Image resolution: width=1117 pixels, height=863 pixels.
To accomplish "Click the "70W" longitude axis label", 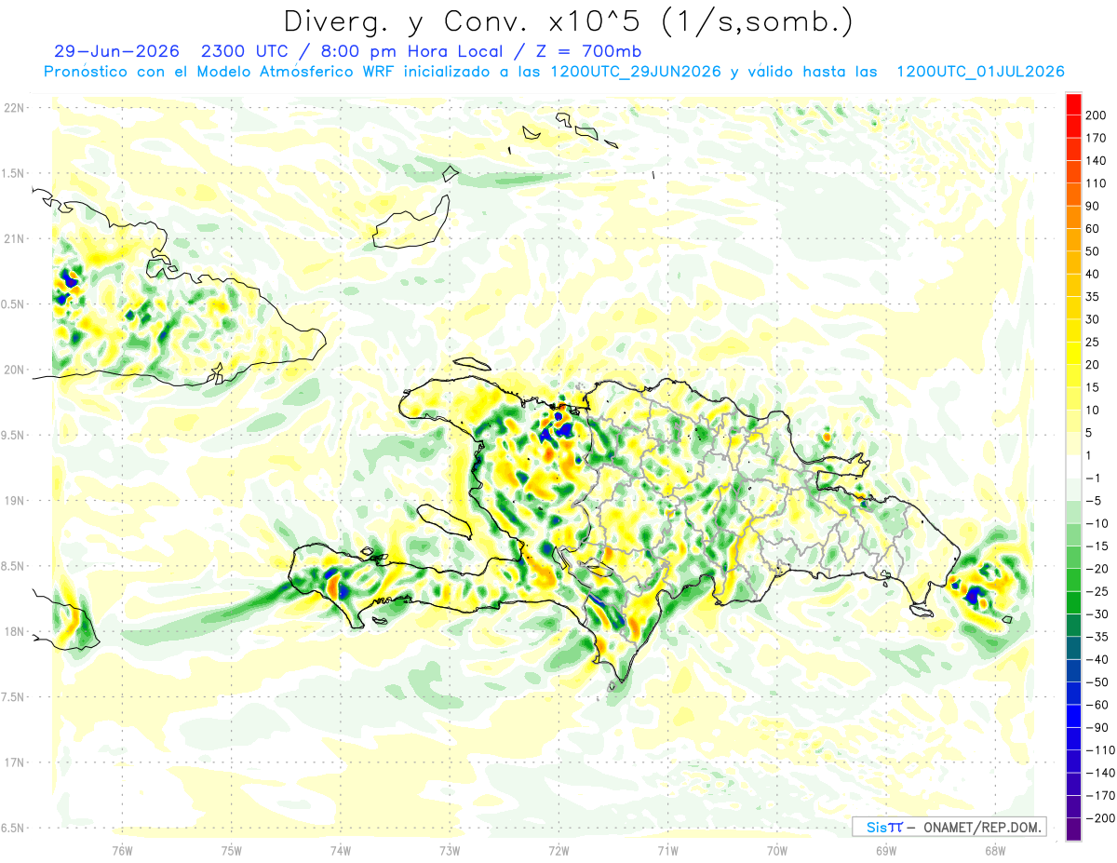I will (x=776, y=850).
